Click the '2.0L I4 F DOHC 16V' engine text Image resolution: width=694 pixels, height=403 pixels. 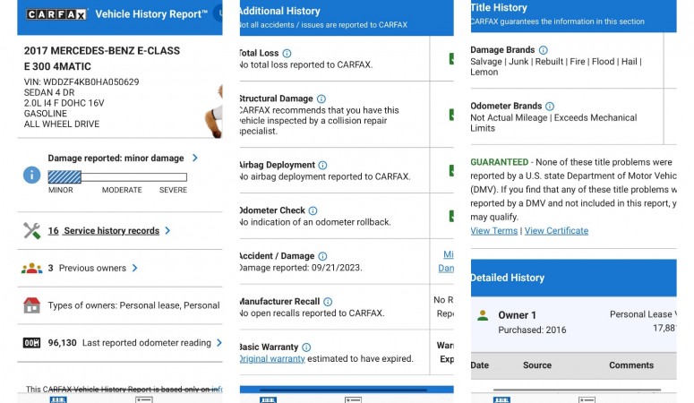click(64, 103)
